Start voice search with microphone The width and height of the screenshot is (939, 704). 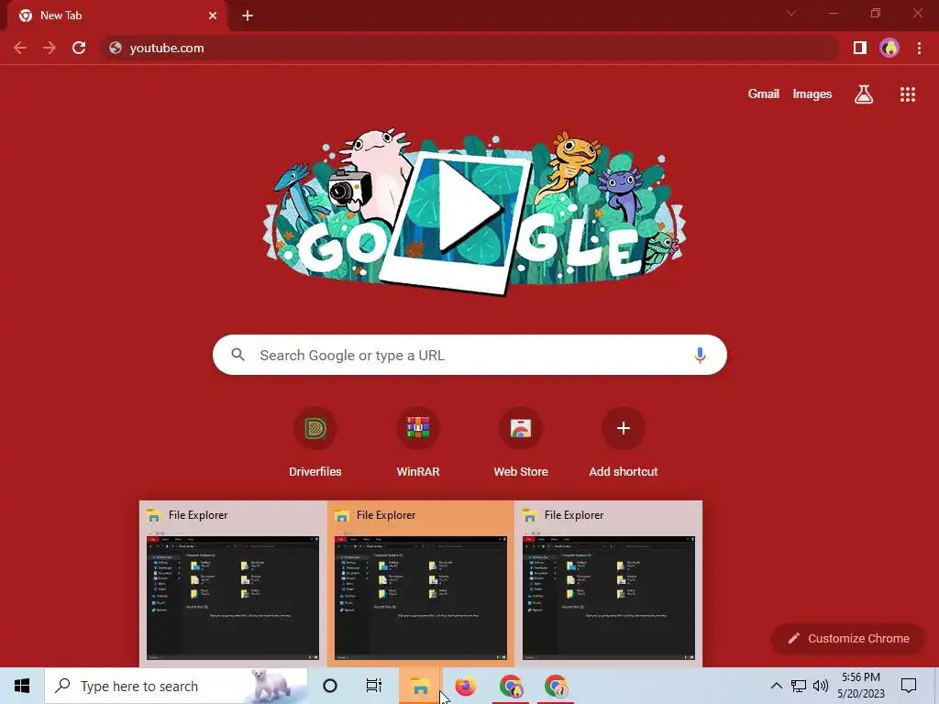click(700, 355)
